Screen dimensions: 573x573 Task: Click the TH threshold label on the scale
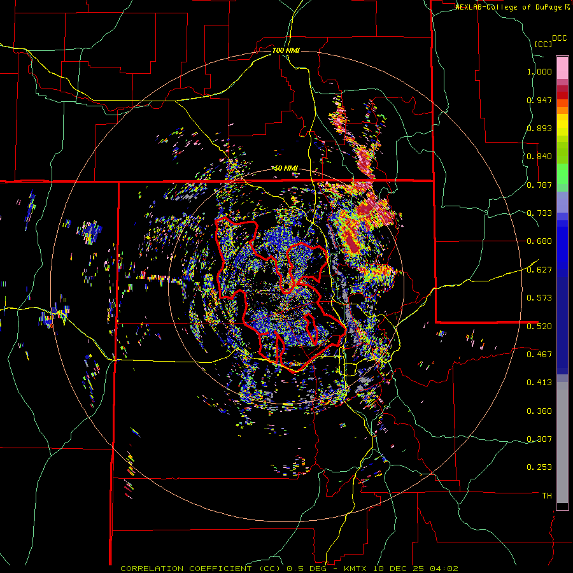point(547,496)
